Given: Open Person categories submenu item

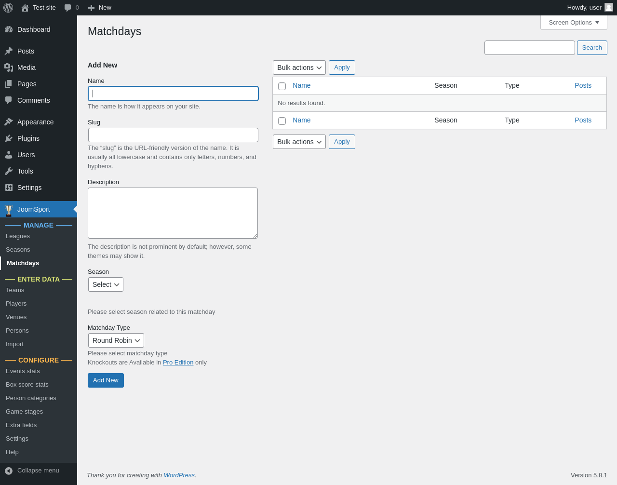Looking at the screenshot, I should [31, 398].
